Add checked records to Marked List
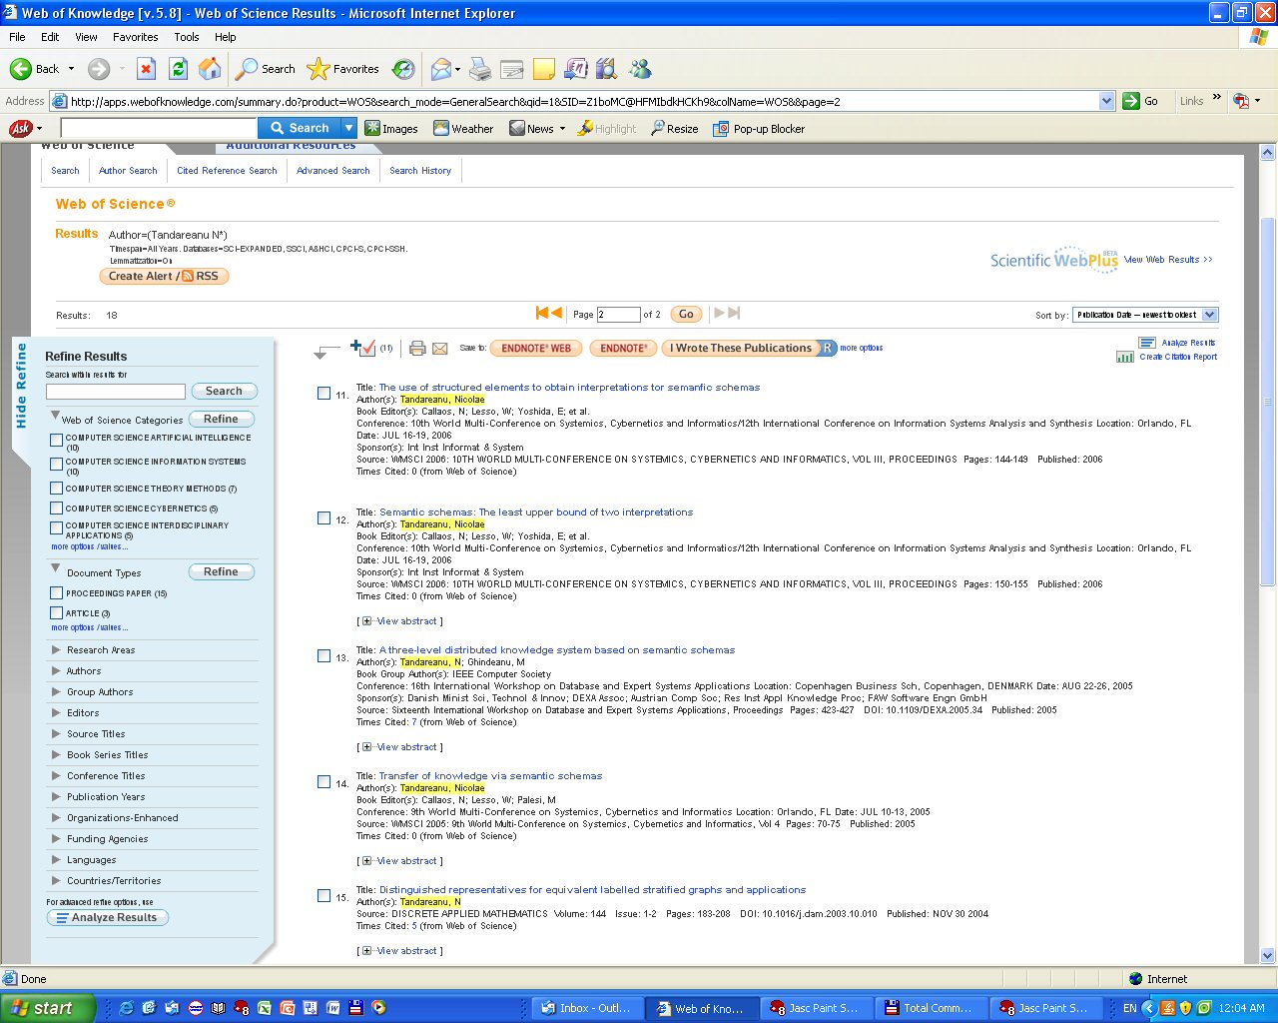The image size is (1278, 1023). click(x=363, y=348)
